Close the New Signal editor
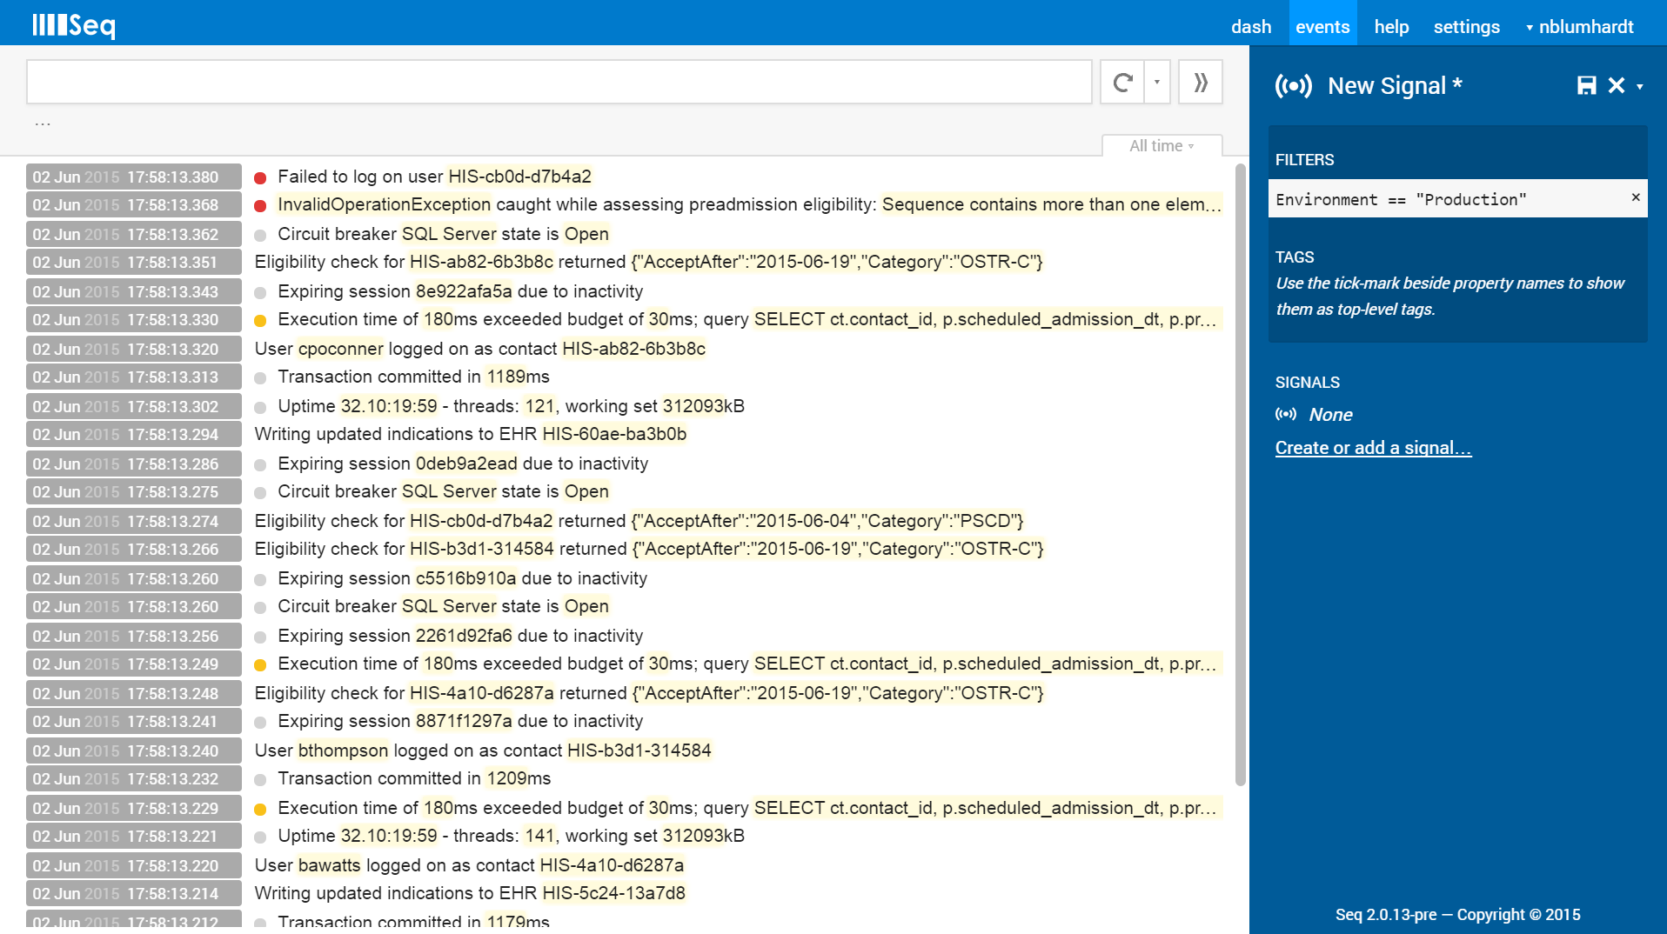1667x934 pixels. 1617,85
